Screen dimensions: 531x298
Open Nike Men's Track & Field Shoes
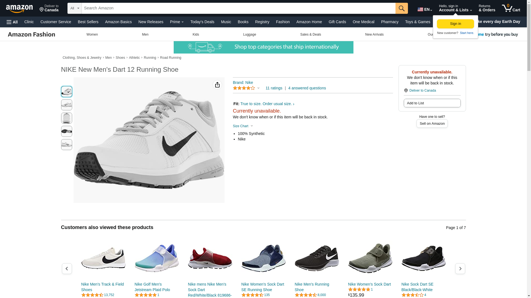(102, 287)
